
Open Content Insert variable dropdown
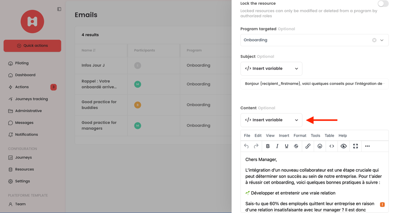pos(271,120)
